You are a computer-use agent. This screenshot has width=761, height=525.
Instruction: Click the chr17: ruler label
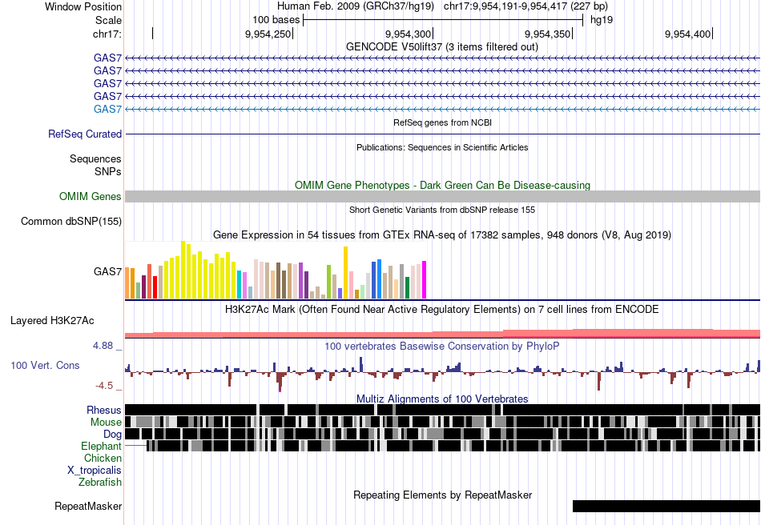[107, 34]
